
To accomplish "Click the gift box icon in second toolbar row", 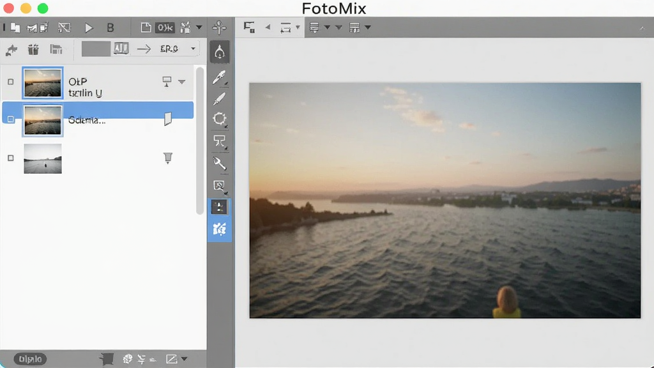I will [33, 50].
